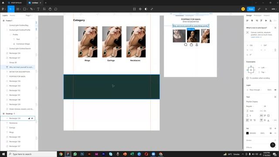This screenshot has height=157, width=279.
Task: Switch to the Inspect tab
Action: coord(266,16)
